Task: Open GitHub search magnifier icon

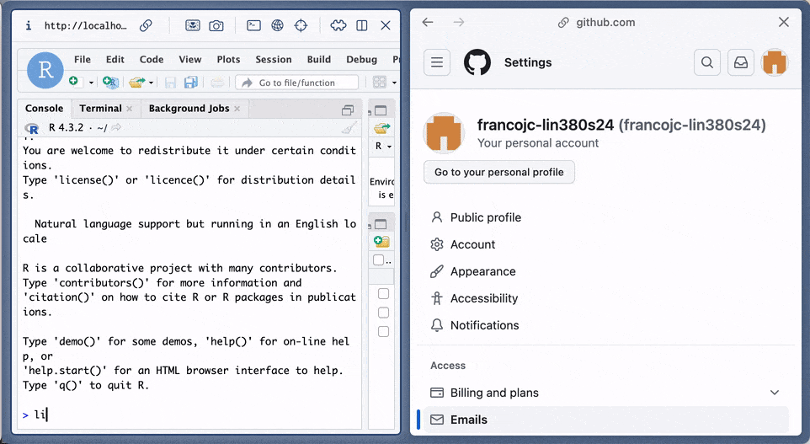Action: pyautogui.click(x=707, y=62)
